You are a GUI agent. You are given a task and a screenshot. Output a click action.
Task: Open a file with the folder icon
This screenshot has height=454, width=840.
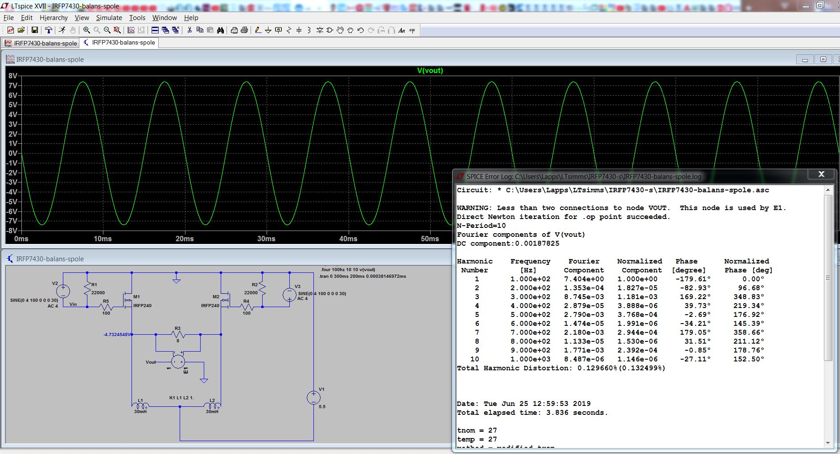(21, 30)
